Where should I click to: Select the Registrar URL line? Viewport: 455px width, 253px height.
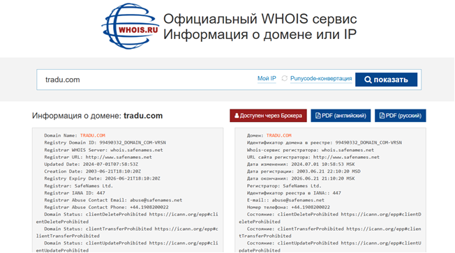[x=98, y=157]
